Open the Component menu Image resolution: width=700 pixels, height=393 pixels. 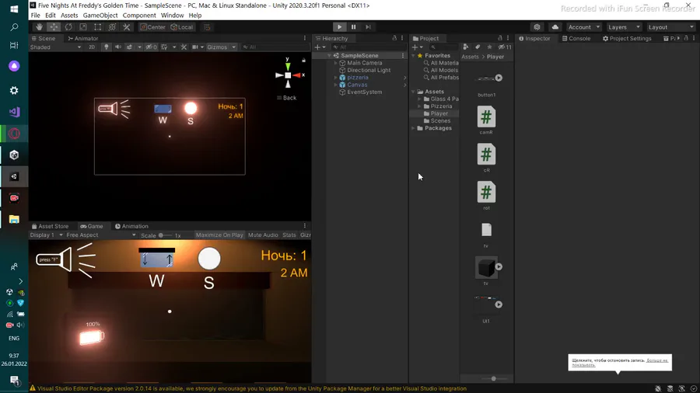tap(139, 16)
